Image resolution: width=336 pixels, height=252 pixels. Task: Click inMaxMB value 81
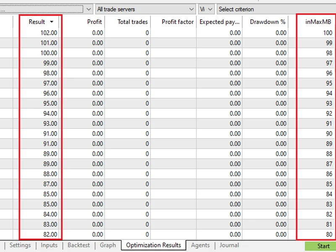[329, 224]
